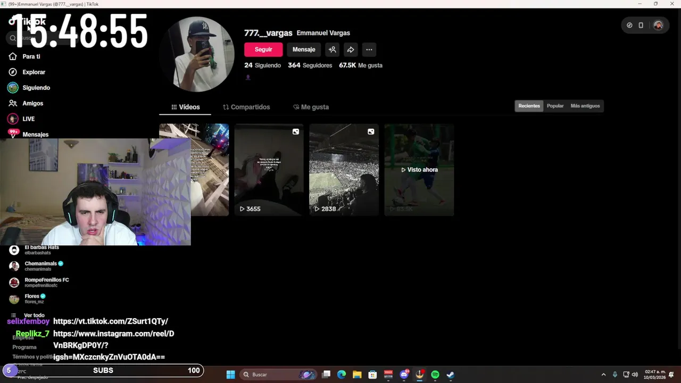Click the network tray icon
This screenshot has width=681, height=383.
626,374
